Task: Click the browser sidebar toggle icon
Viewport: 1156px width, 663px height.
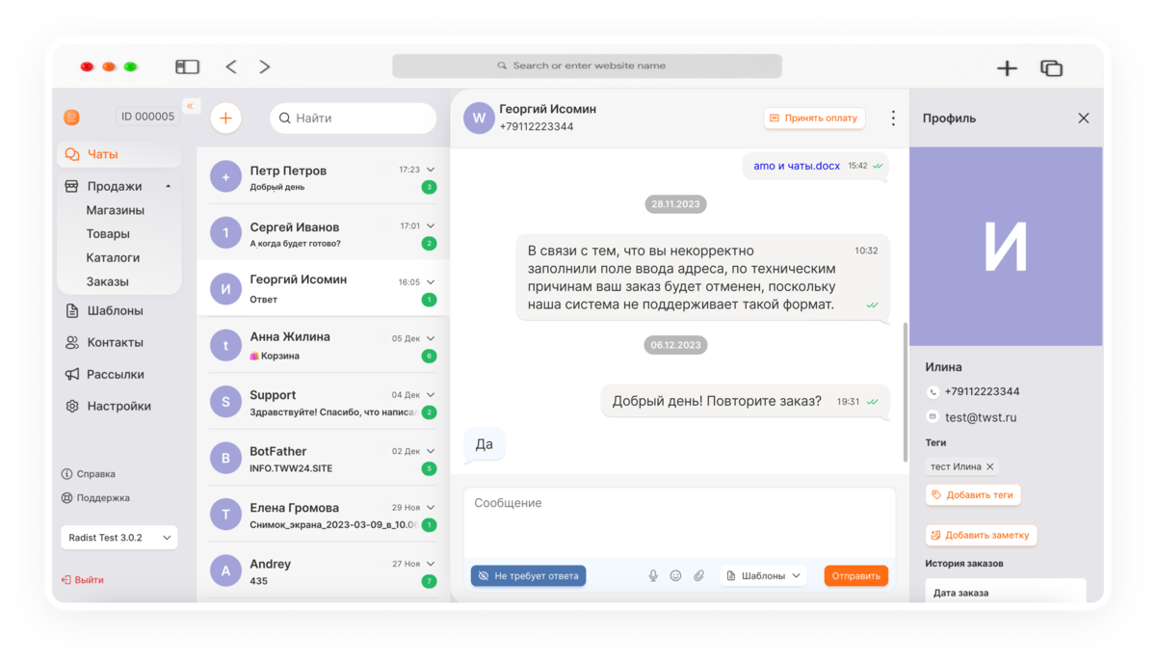Action: [x=187, y=66]
